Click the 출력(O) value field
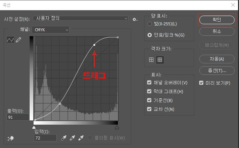239x148 pixels. point(18,117)
